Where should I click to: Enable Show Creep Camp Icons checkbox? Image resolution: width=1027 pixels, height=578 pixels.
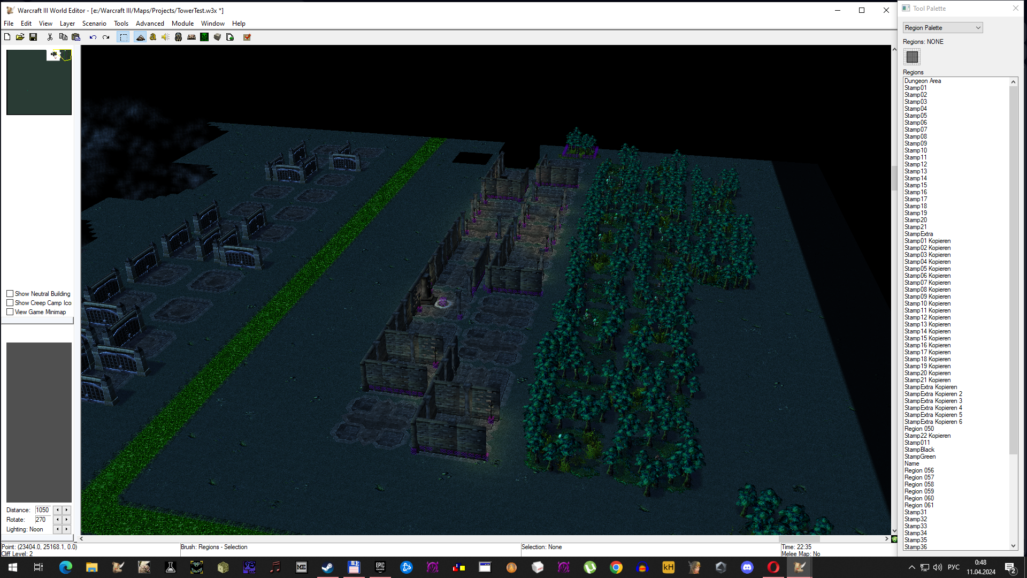[10, 303]
